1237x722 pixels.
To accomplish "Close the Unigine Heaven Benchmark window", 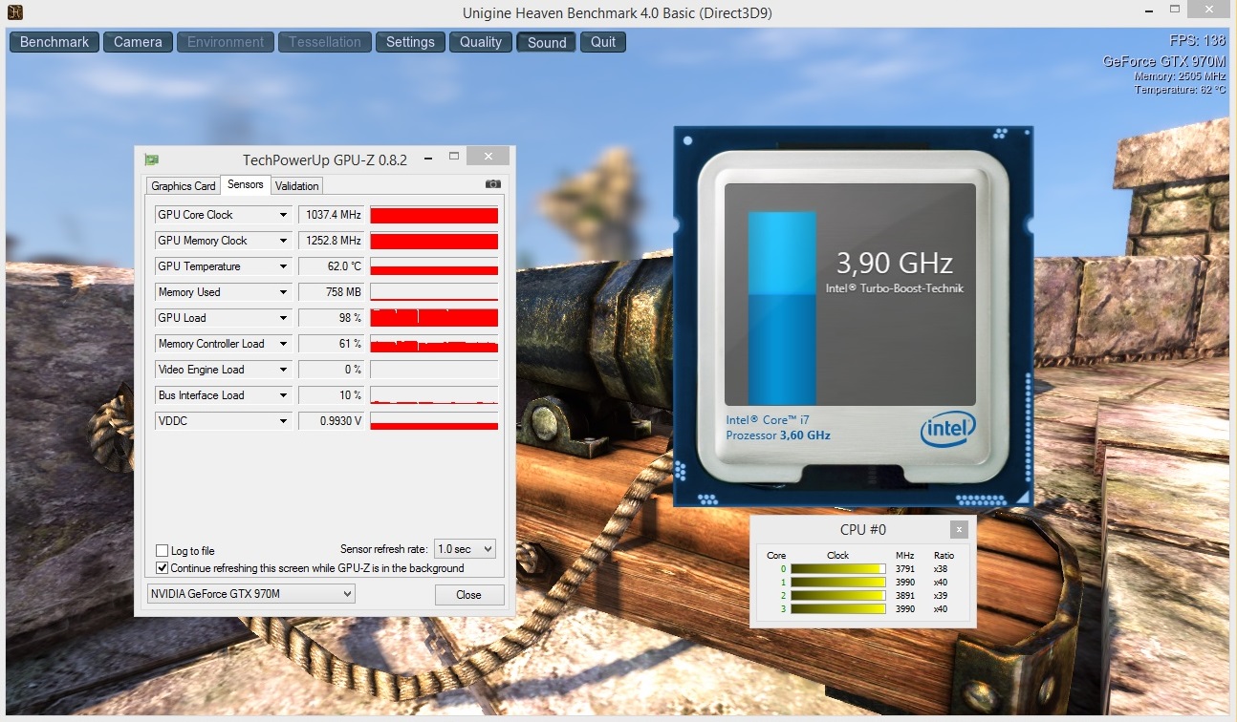I will (x=1210, y=10).
